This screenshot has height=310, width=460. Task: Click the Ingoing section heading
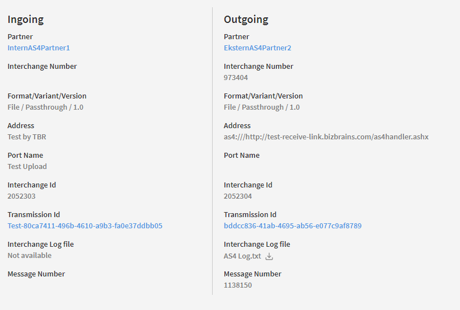coord(26,20)
